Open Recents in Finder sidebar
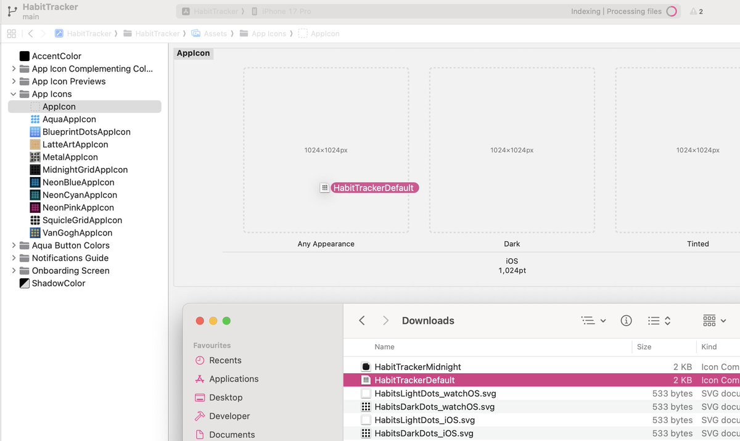 coord(218,360)
